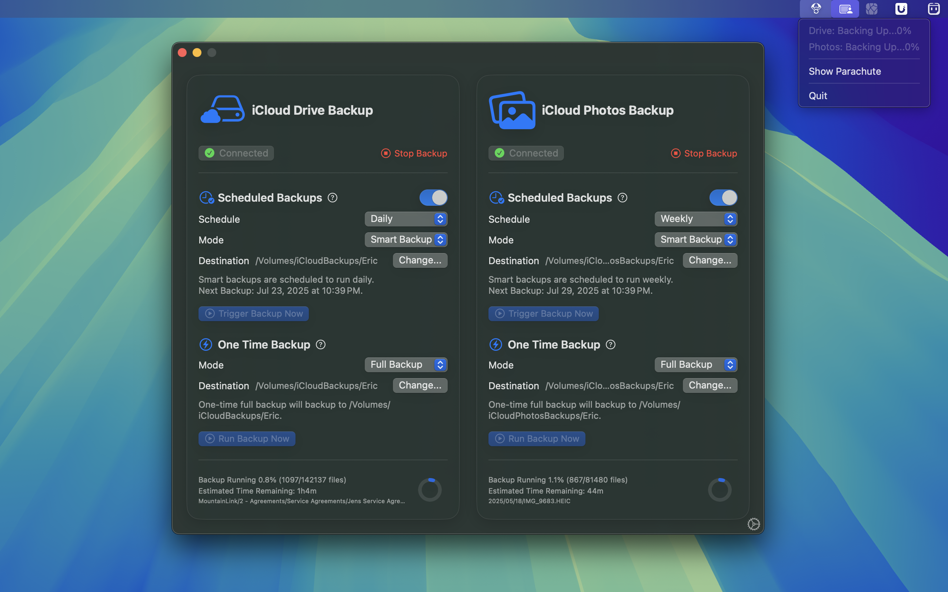Open the U-shaped magnet menu bar icon

click(901, 9)
